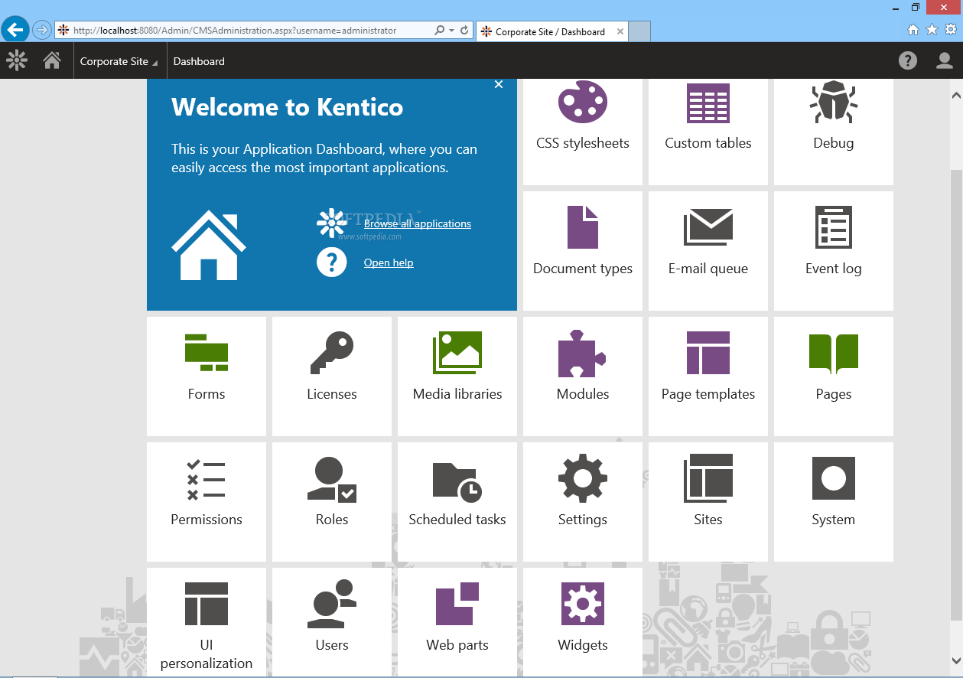963x678 pixels.
Task: Open the Licenses application tile
Action: [332, 376]
